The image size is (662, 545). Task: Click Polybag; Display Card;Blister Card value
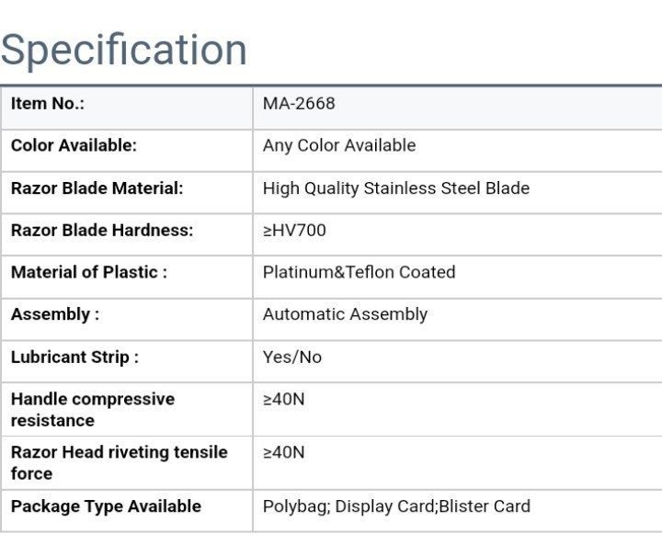pos(396,506)
